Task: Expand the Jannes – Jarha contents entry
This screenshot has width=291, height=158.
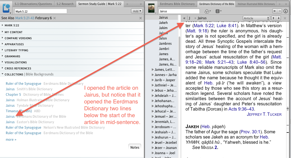Action: click(x=153, y=75)
